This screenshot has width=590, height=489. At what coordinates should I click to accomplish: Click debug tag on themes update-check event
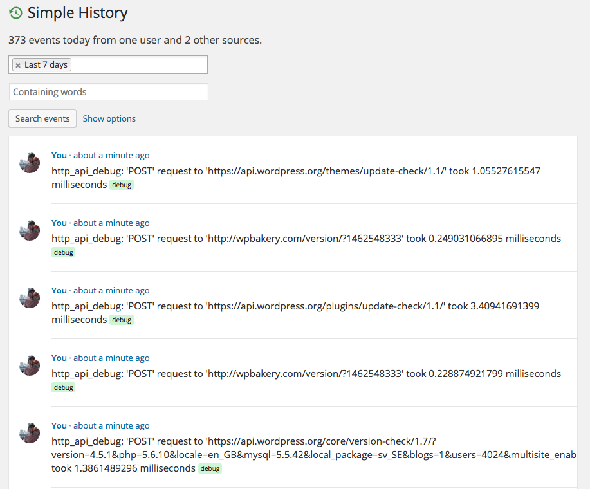pyautogui.click(x=122, y=185)
